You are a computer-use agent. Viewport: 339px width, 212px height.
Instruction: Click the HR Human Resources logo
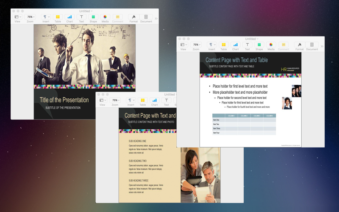[x=290, y=70]
